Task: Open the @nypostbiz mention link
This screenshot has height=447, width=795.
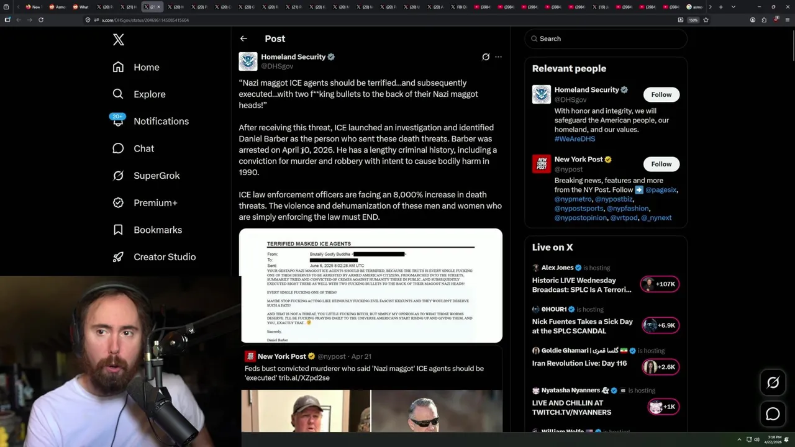Action: coord(614,199)
